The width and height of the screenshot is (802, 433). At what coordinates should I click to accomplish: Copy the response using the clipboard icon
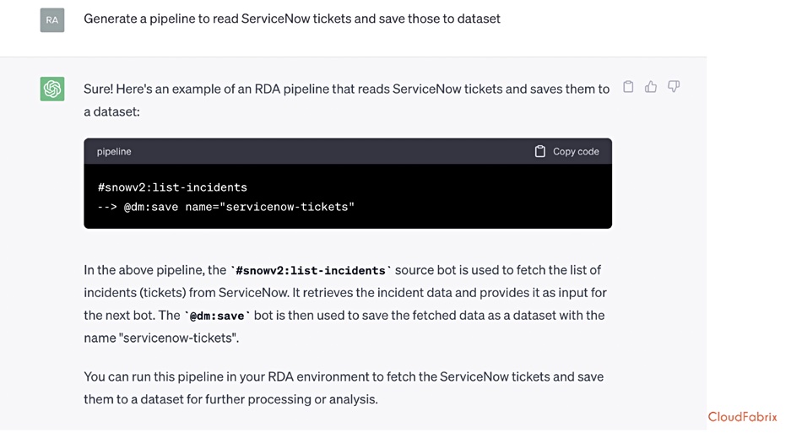tap(628, 87)
